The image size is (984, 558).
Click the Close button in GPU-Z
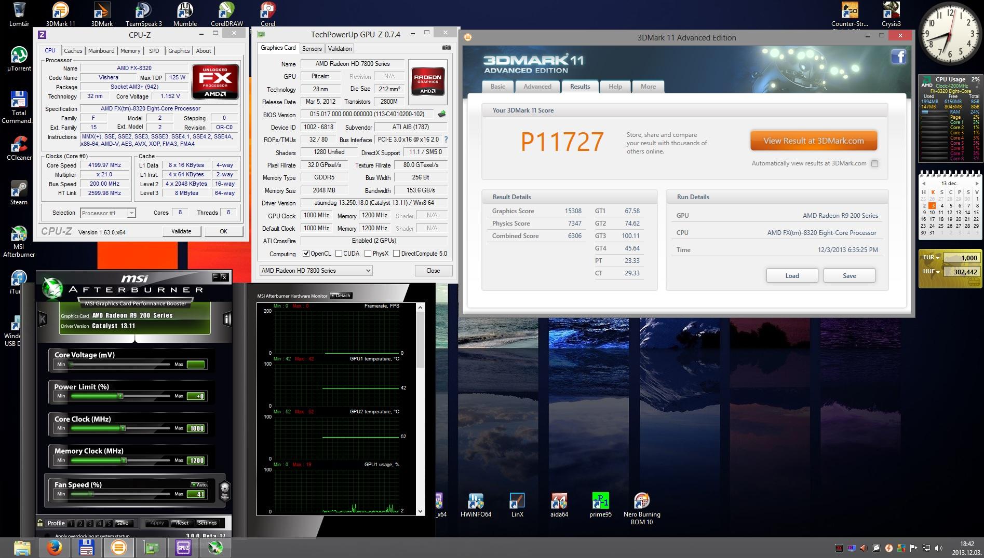pos(433,271)
